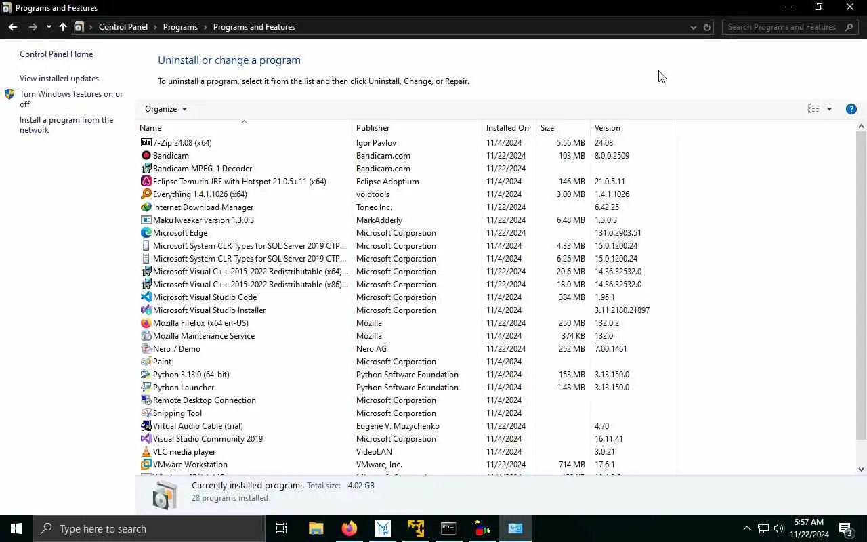Viewport: 867px width, 542px height.
Task: Click the VMware Workstation icon
Action: coord(146,465)
